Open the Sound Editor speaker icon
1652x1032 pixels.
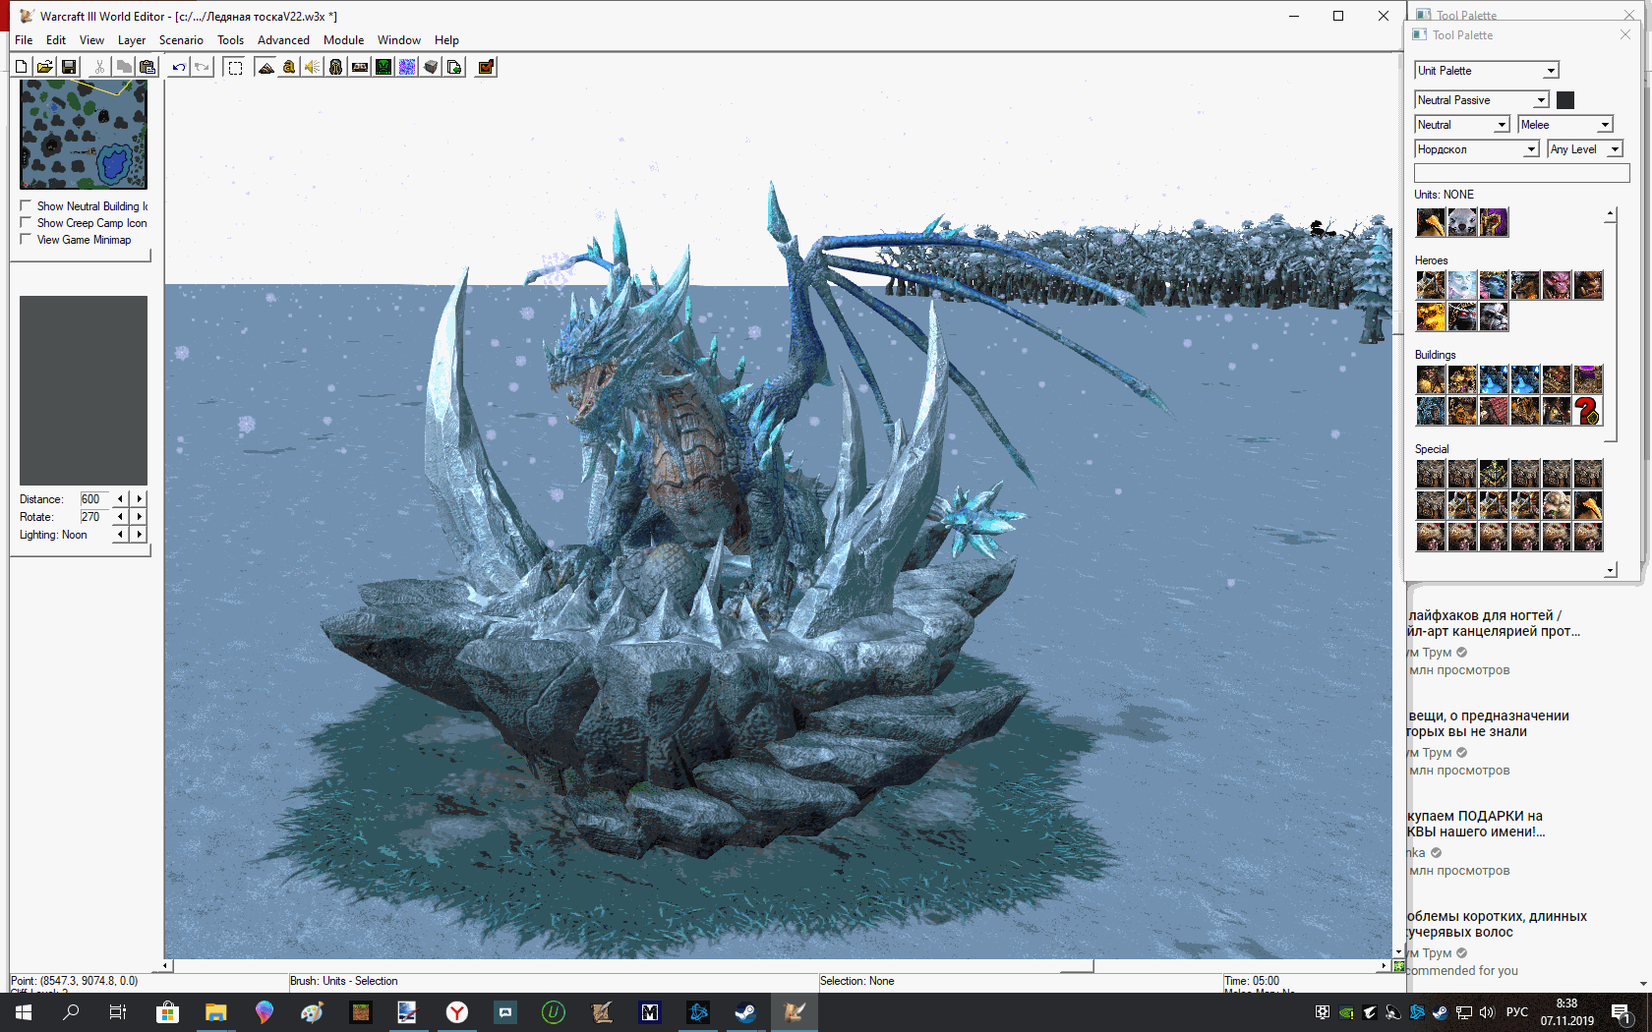(313, 67)
